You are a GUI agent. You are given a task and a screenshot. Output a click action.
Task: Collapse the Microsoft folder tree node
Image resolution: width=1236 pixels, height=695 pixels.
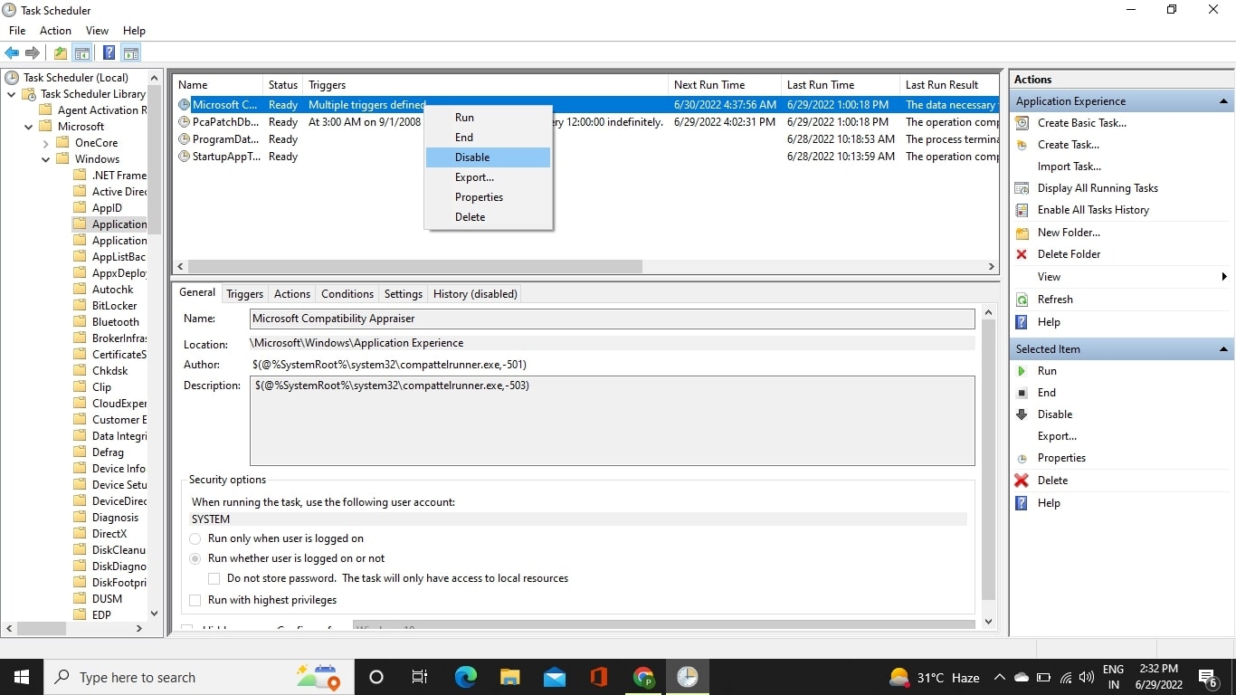[29, 127]
